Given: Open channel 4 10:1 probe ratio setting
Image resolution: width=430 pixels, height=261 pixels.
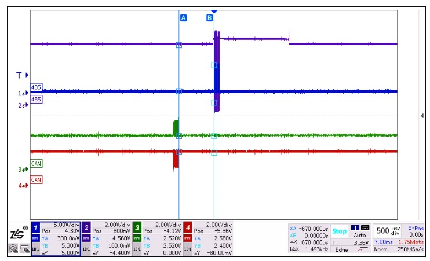Looking at the screenshot, I should pyautogui.click(x=188, y=249).
